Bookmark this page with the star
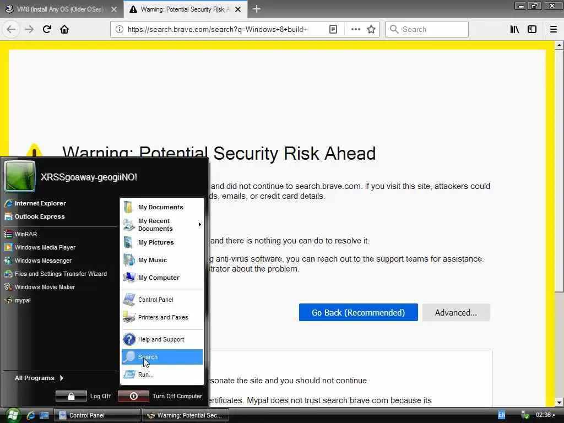564x423 pixels. tap(371, 30)
